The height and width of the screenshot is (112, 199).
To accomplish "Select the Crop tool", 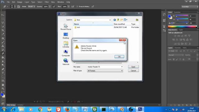I will coord(3,30).
